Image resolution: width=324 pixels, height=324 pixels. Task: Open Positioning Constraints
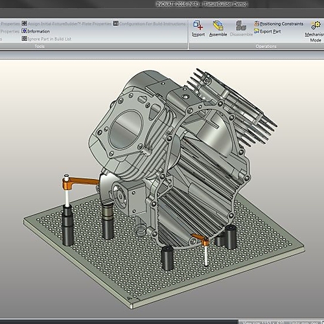(x=279, y=24)
